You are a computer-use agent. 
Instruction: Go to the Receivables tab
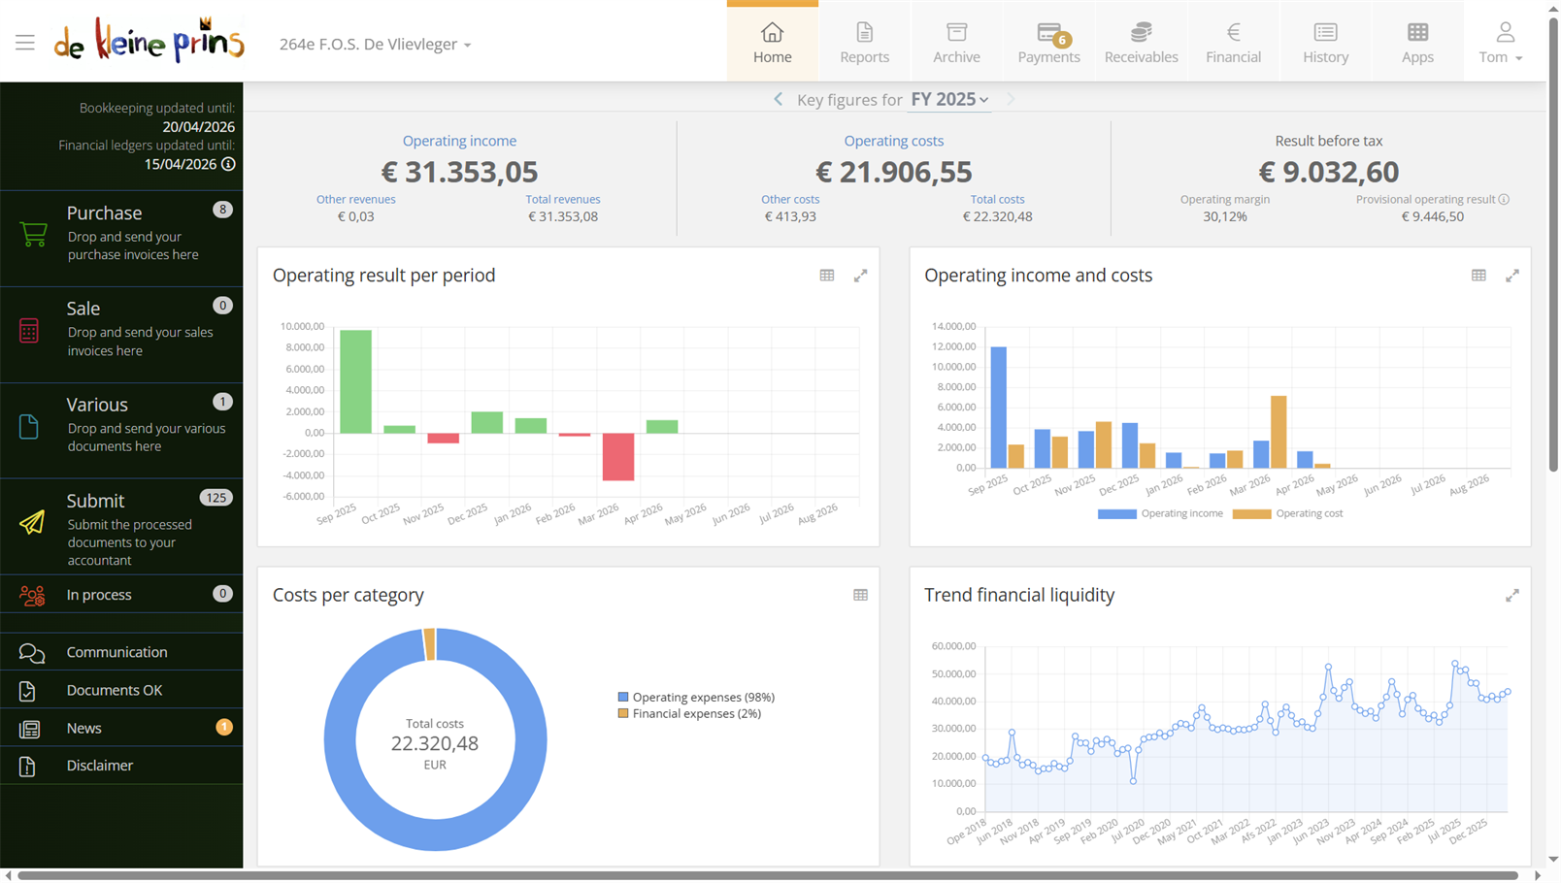(1141, 43)
